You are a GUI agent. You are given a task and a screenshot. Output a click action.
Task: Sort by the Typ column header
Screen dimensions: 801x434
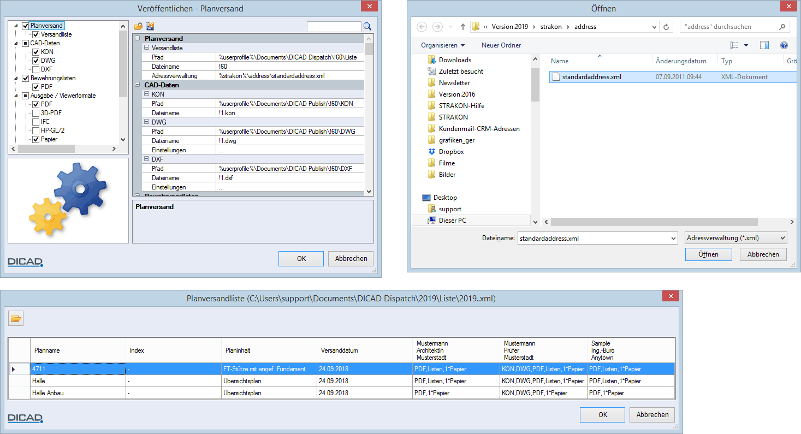click(x=750, y=61)
